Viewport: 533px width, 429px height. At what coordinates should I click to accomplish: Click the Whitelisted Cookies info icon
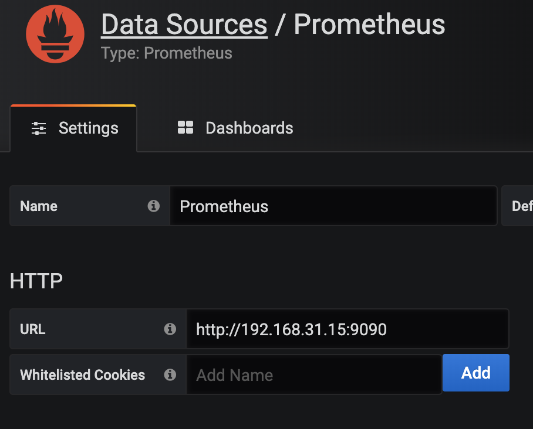tap(170, 374)
